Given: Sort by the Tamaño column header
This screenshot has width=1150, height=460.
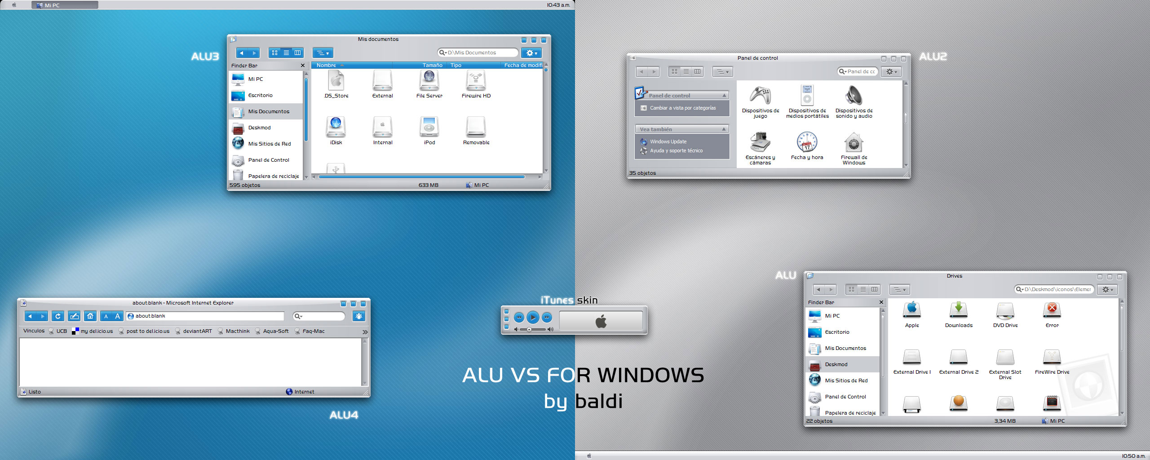Looking at the screenshot, I should tap(420, 66).
